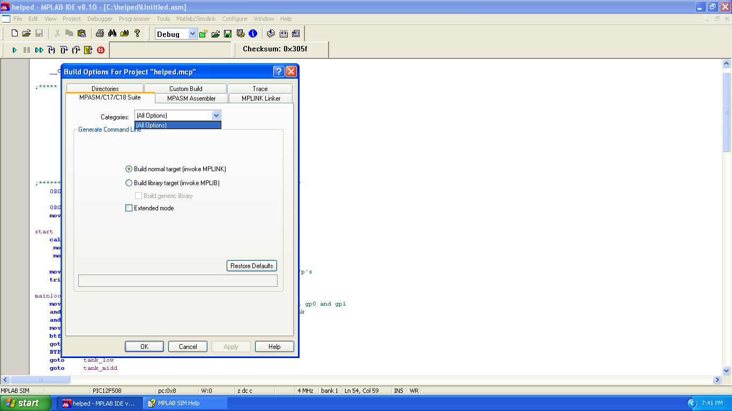
Task: Open the Categories dropdown
Action: tap(216, 115)
